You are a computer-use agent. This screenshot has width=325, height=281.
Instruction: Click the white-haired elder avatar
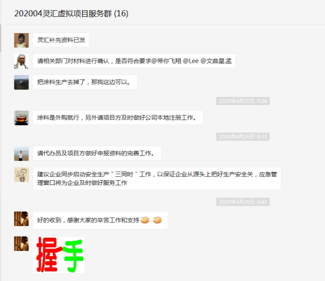(x=21, y=61)
